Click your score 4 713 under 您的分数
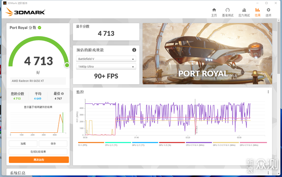Image resolution: width=282 pixels, height=177 pixels. [x=17, y=99]
